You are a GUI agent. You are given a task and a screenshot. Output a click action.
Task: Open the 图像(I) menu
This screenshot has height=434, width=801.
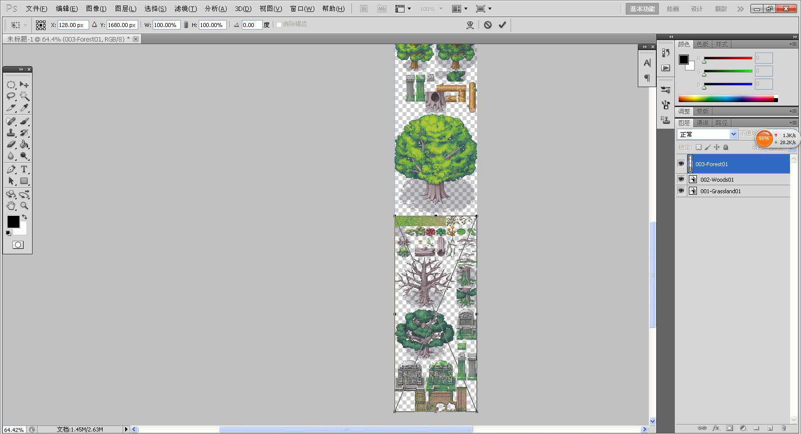click(x=96, y=9)
